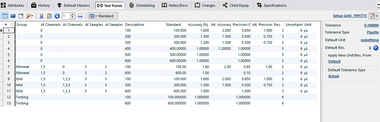Screen dimensions: 380x122
Task: Click the refresh icon next to Default Res.
Action: (376, 48)
